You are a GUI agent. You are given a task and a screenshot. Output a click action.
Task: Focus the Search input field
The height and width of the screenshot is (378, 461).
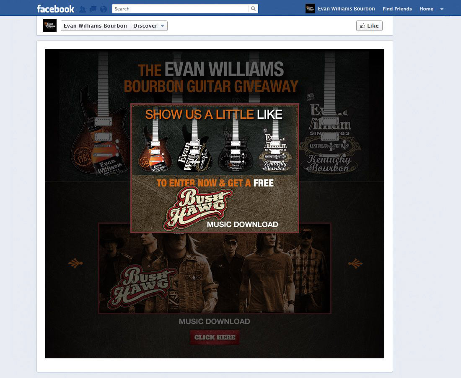click(180, 9)
